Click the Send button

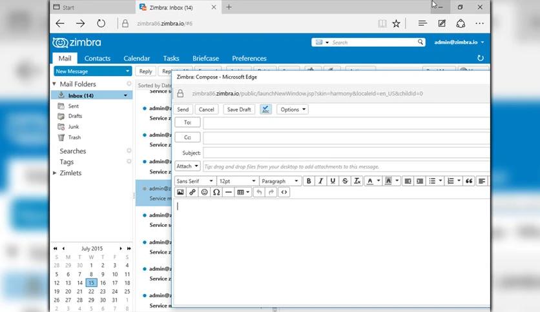[x=183, y=110]
